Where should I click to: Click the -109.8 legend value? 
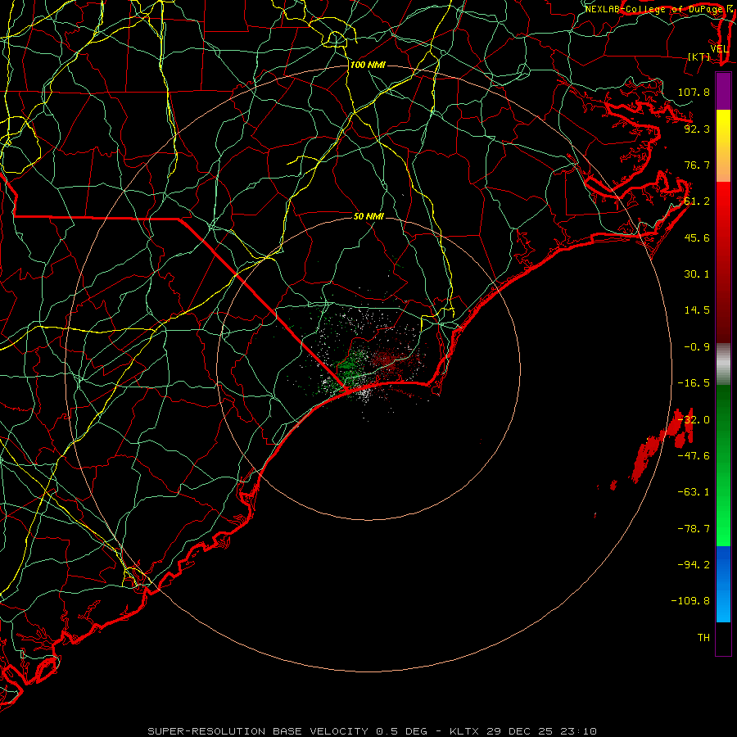[690, 601]
